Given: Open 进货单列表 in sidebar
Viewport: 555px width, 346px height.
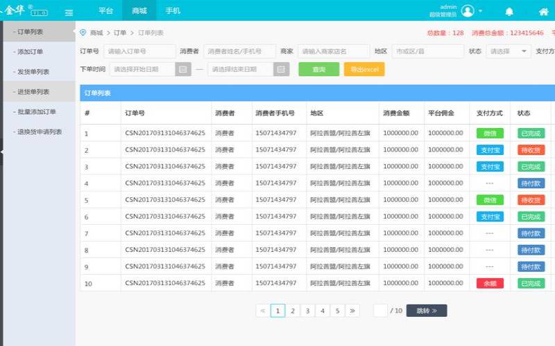Looking at the screenshot, I should coord(40,92).
